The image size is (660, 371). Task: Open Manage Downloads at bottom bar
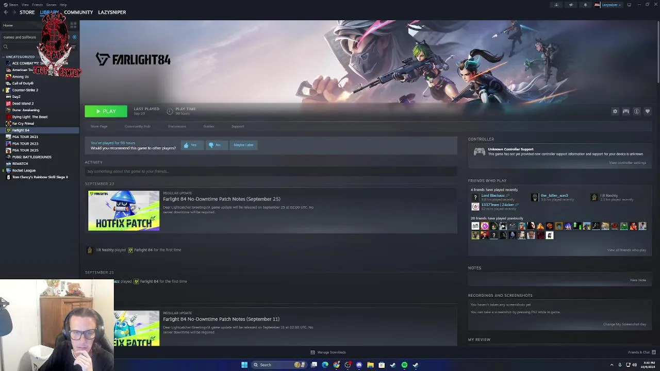point(328,352)
